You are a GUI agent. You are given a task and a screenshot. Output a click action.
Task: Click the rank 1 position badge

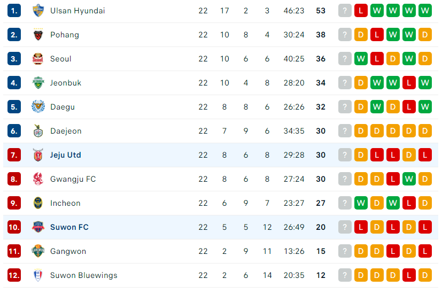[14, 11]
